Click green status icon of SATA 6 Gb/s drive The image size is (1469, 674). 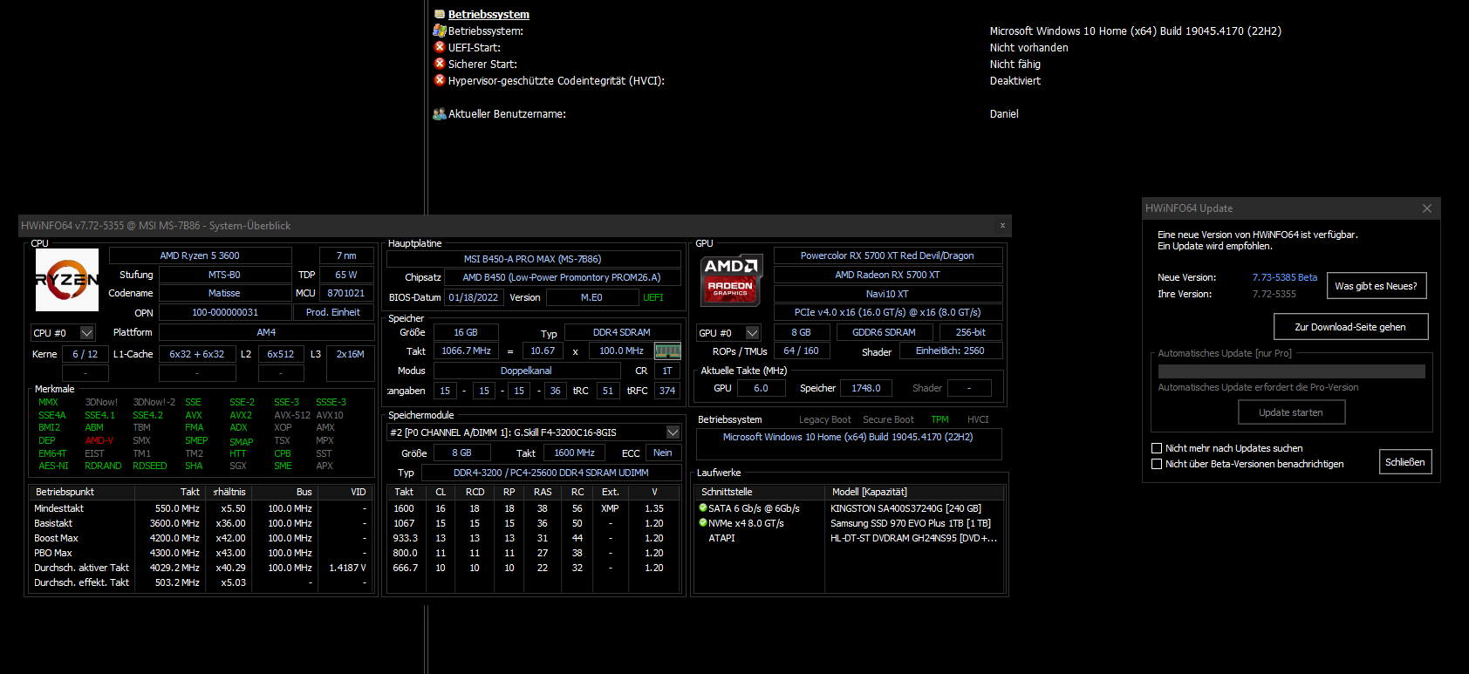703,507
